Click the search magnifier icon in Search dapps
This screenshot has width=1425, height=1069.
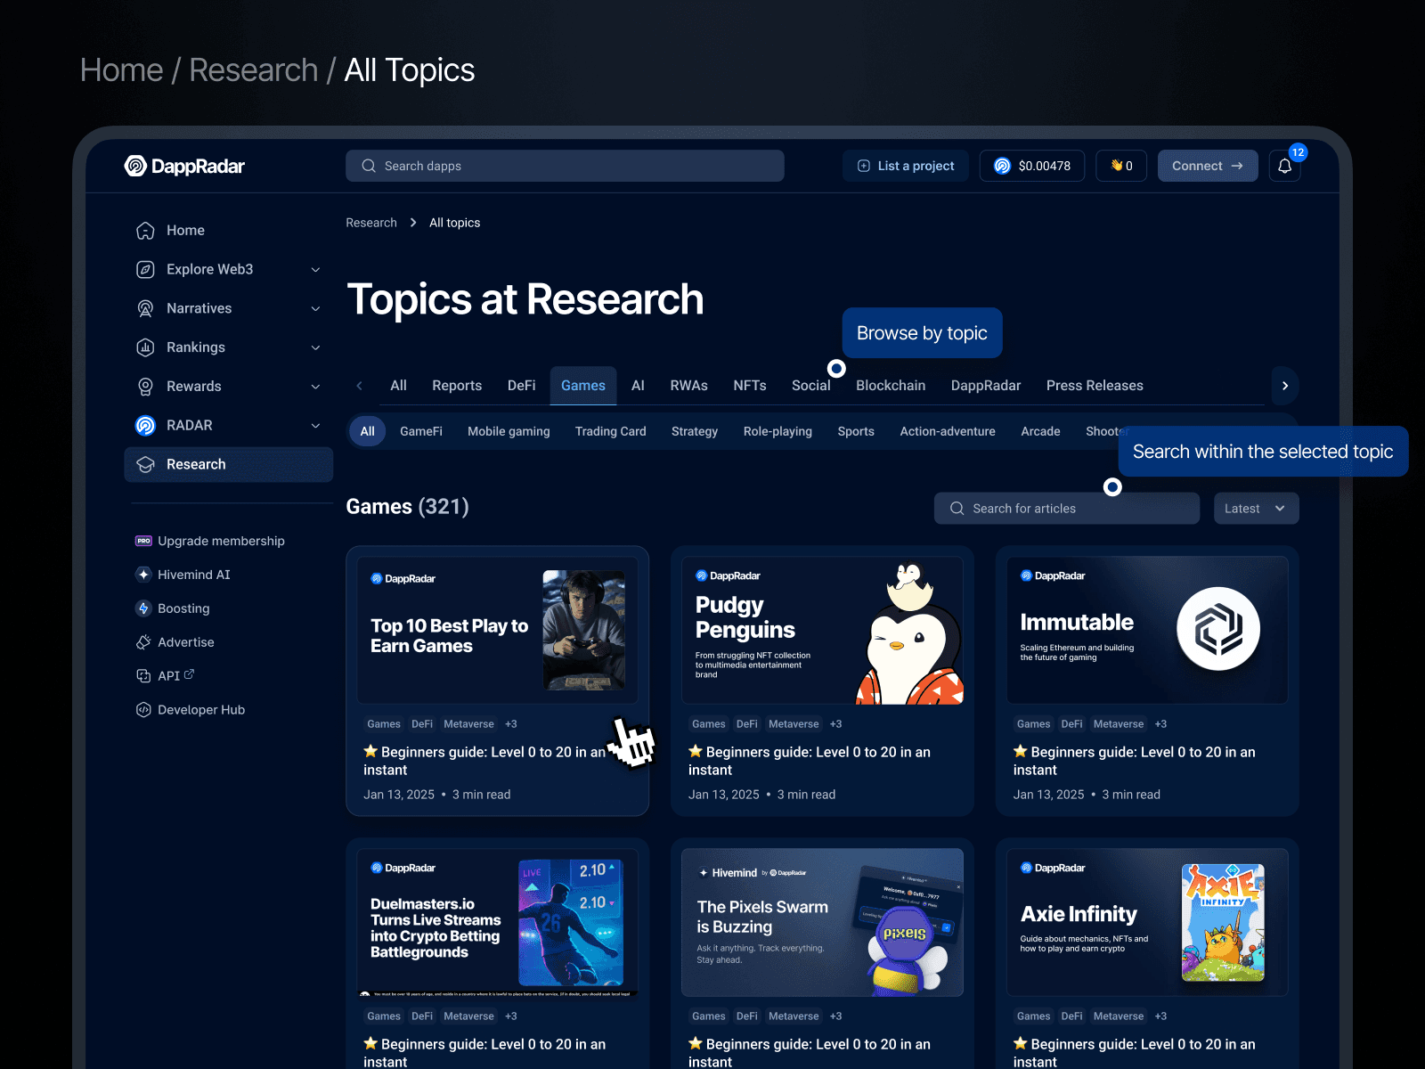pyautogui.click(x=369, y=166)
